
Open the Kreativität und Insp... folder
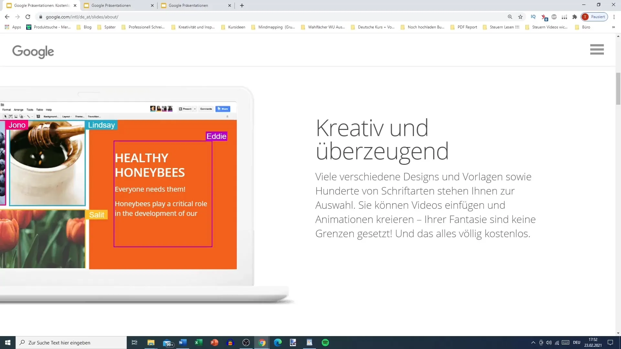[193, 27]
